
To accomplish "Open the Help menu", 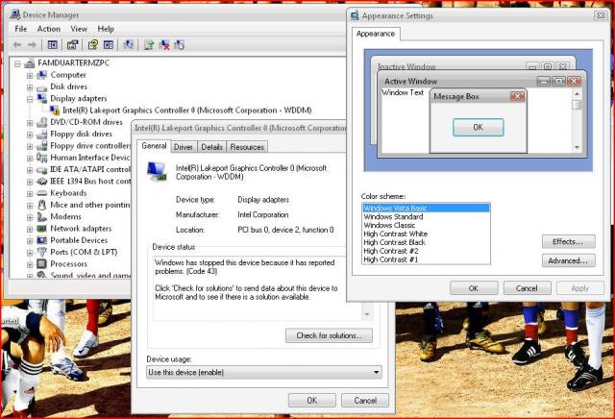I will pos(106,29).
